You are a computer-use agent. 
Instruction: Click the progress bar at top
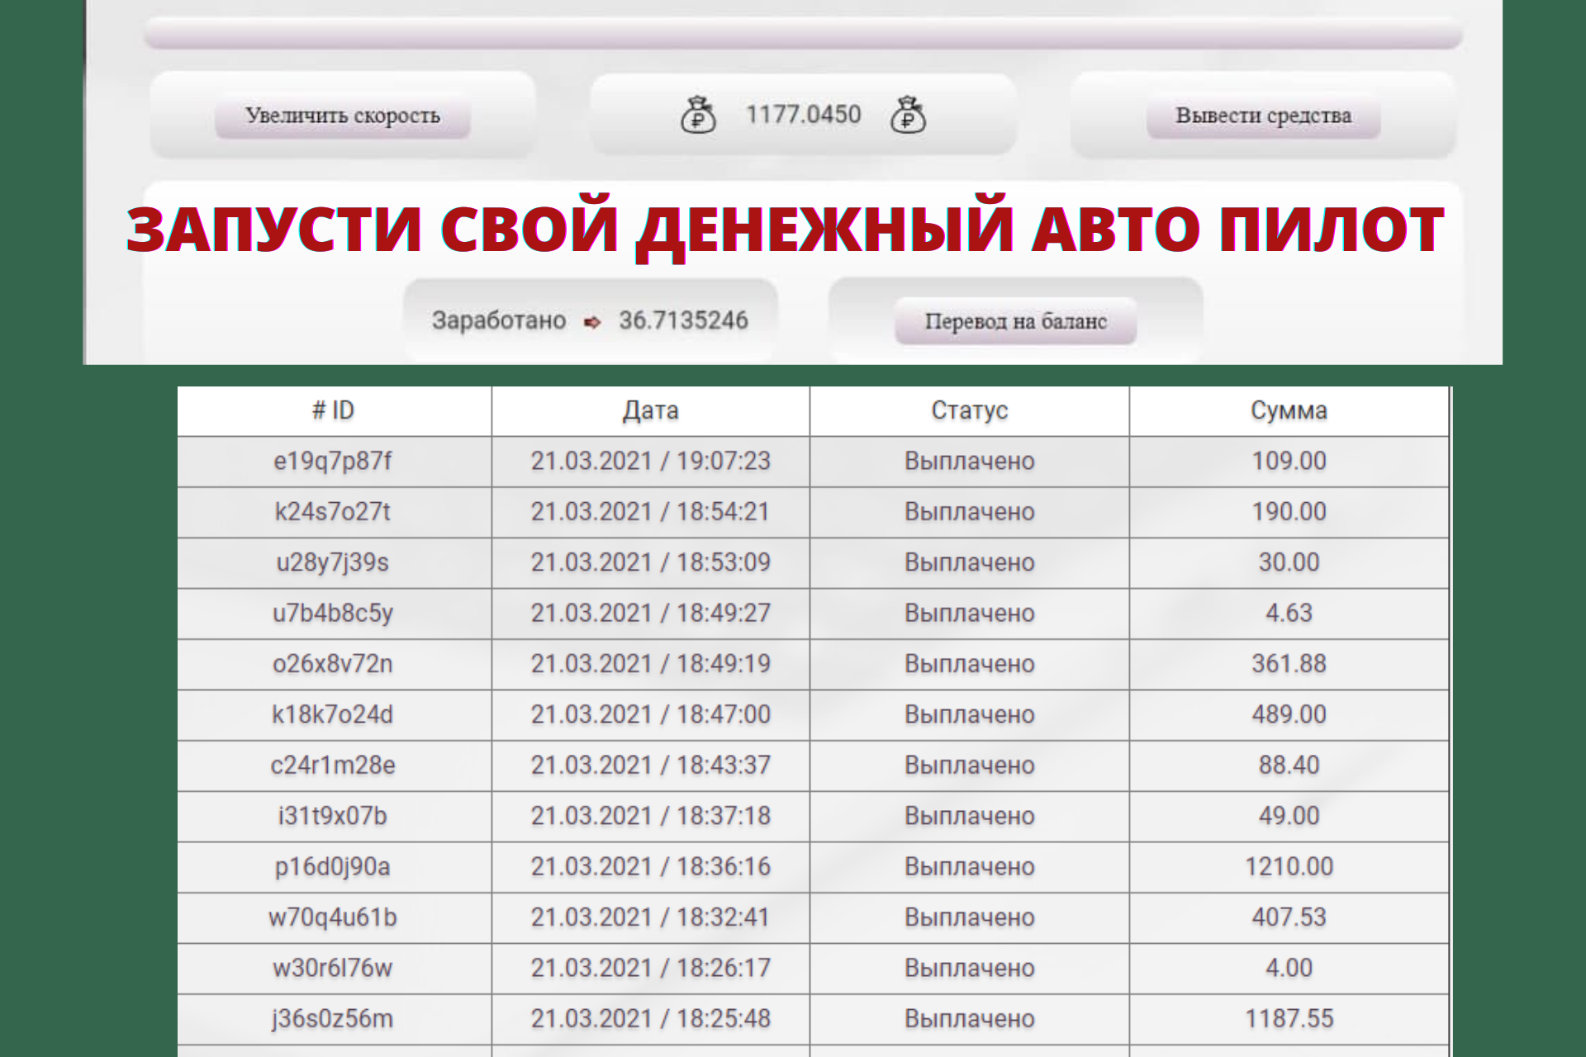[x=803, y=35]
